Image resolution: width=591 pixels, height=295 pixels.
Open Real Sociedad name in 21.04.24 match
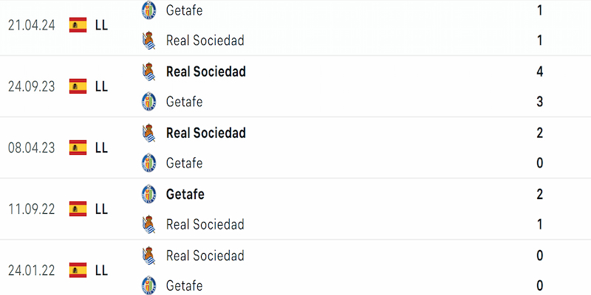[x=205, y=41]
